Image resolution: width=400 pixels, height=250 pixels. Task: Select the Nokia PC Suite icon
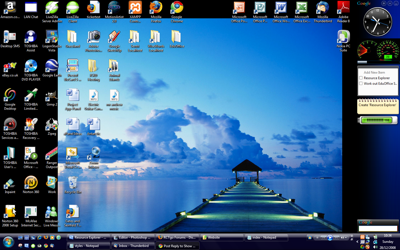coord(343,37)
